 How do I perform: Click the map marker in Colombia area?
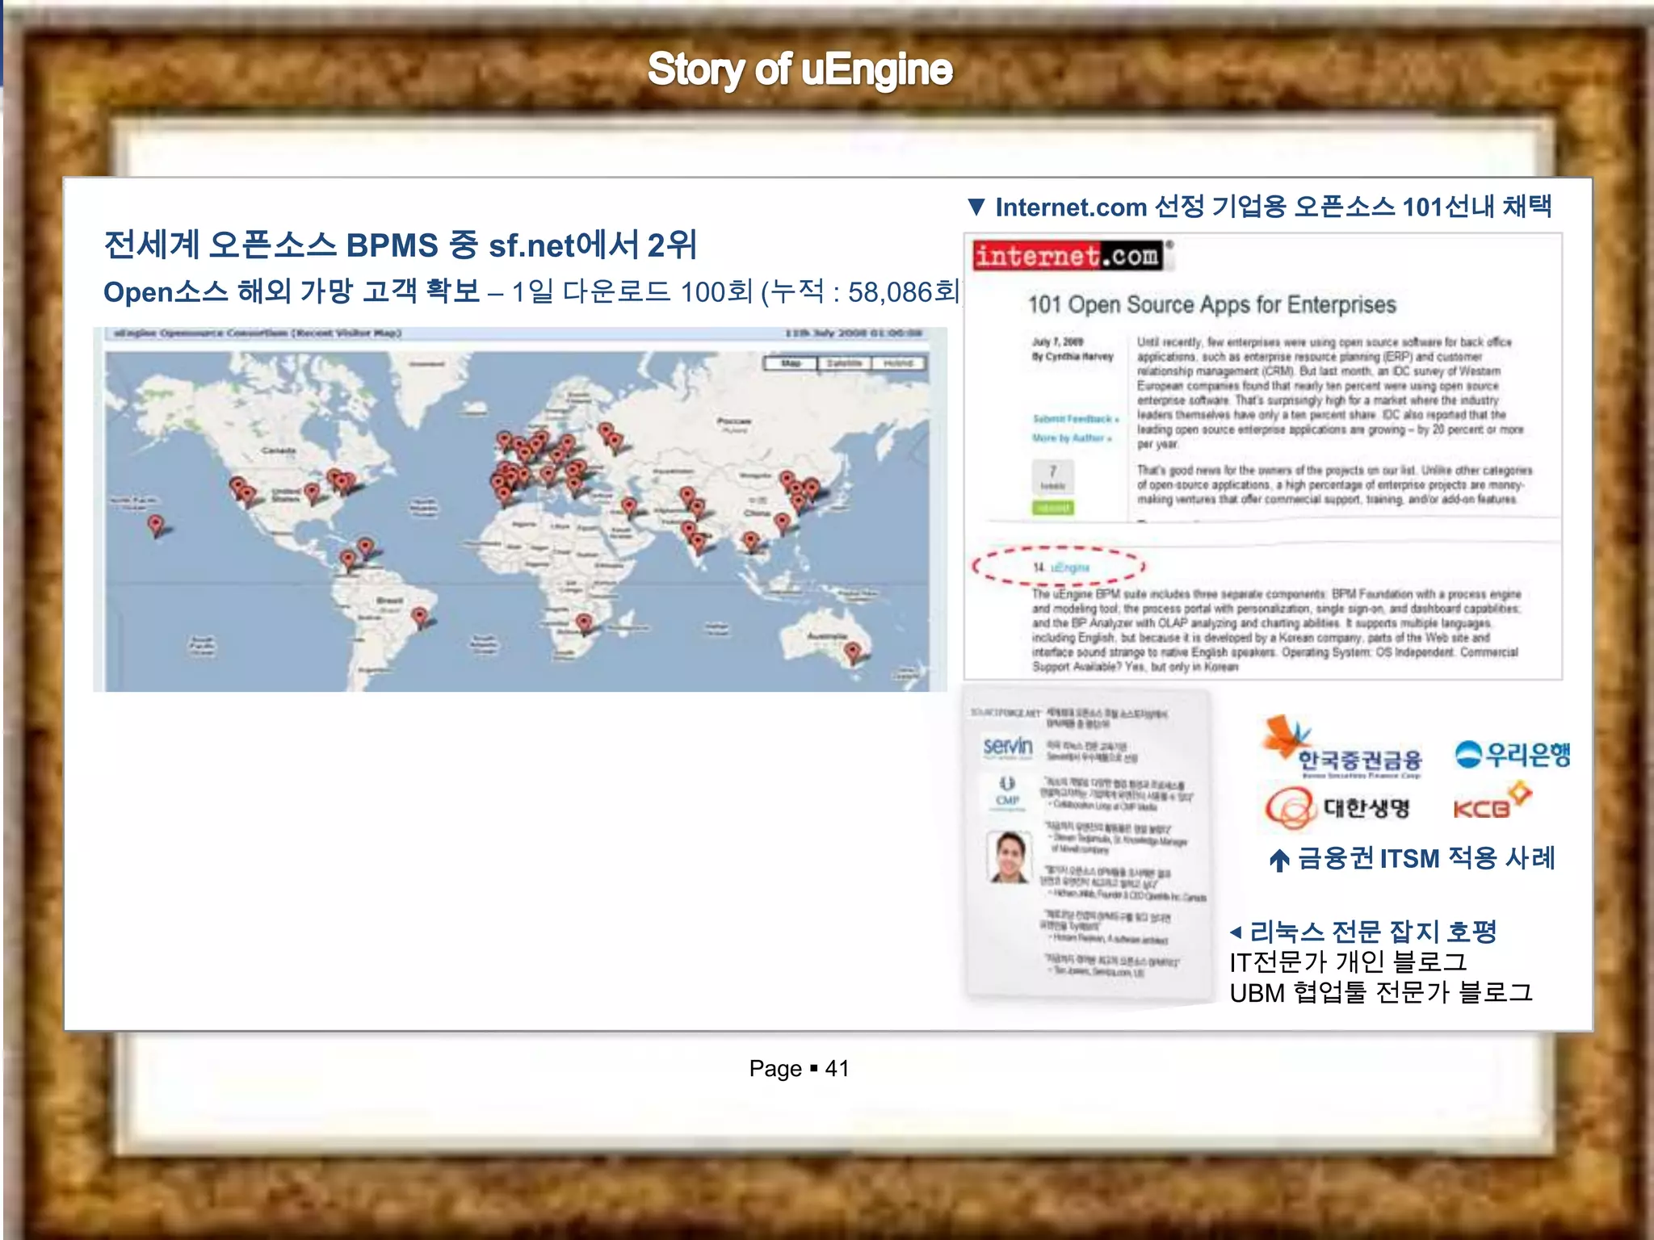[x=348, y=560]
